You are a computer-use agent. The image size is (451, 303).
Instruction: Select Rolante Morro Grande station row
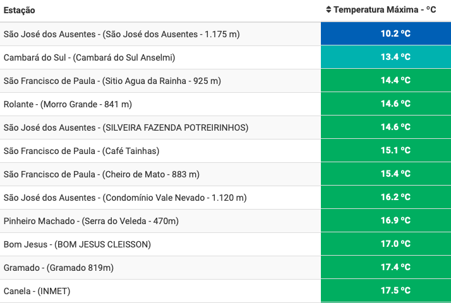pyautogui.click(x=68, y=104)
